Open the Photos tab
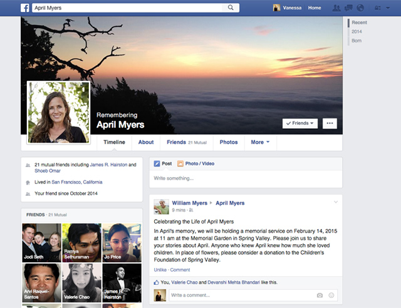 229,142
